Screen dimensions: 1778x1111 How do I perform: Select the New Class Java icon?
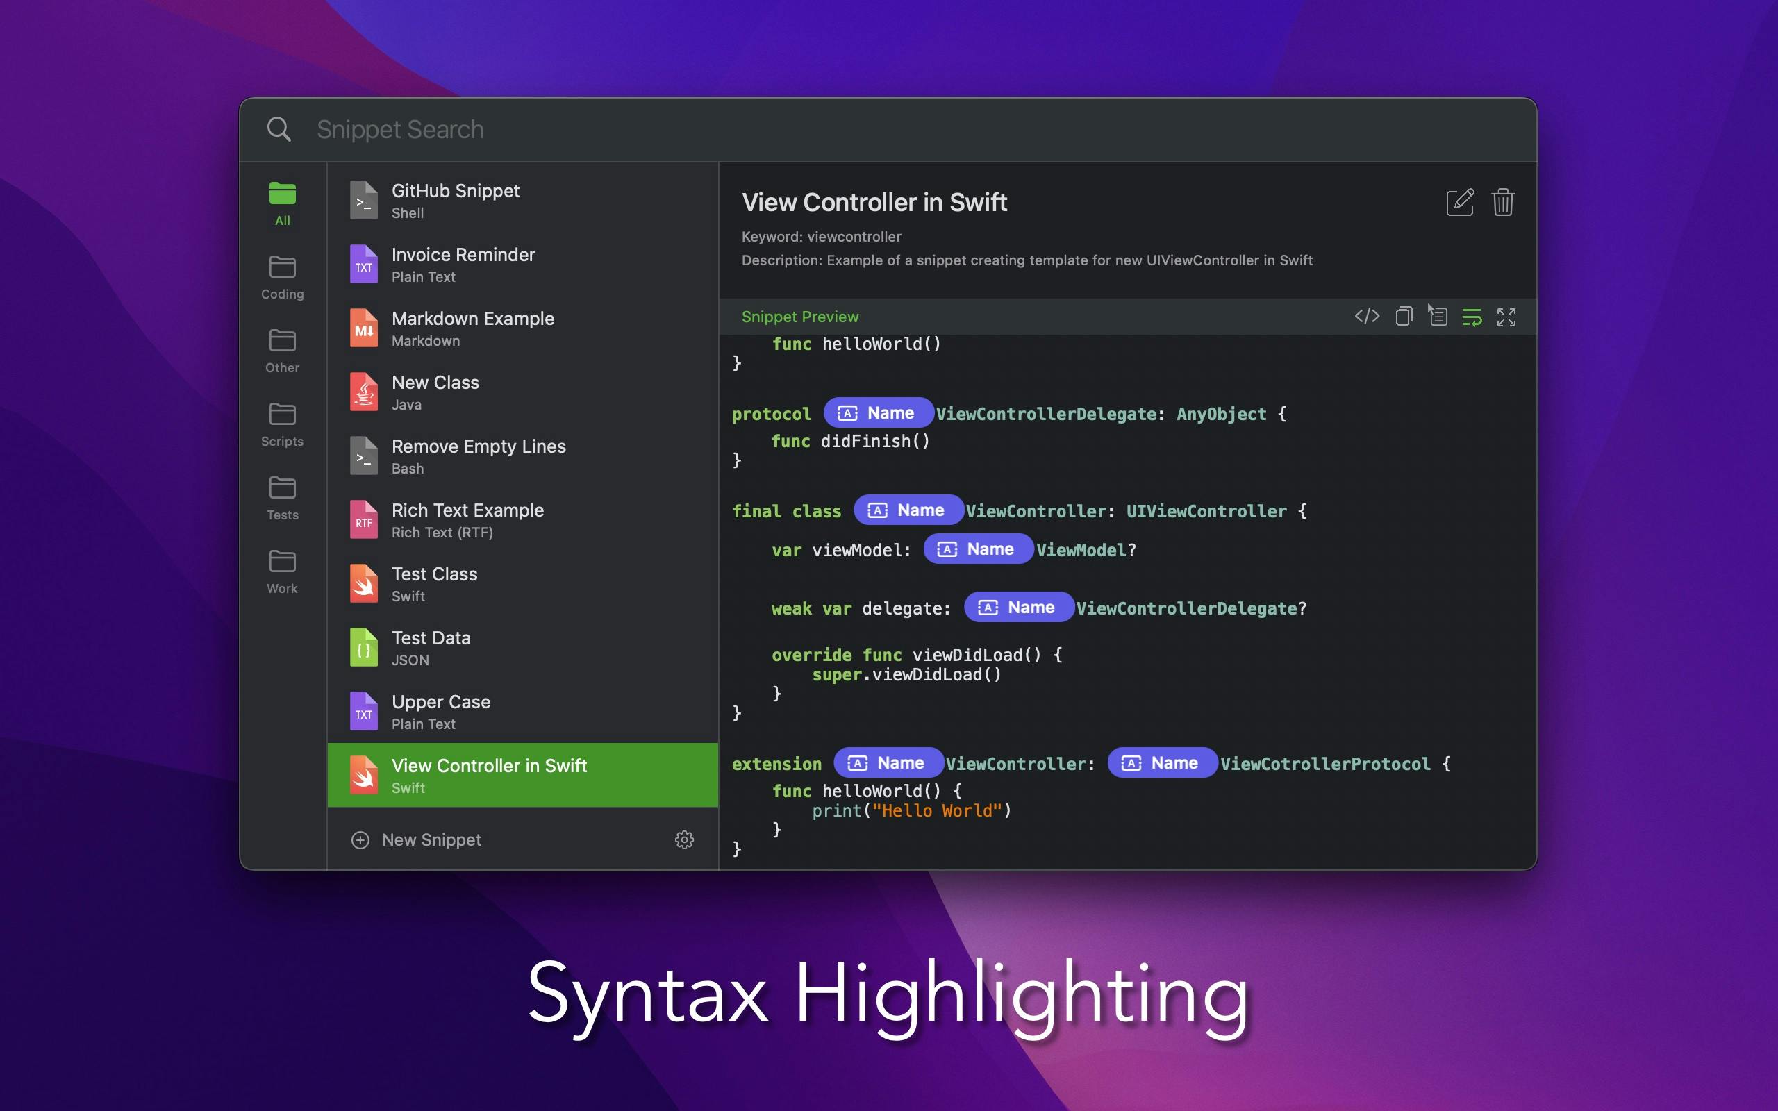click(364, 392)
